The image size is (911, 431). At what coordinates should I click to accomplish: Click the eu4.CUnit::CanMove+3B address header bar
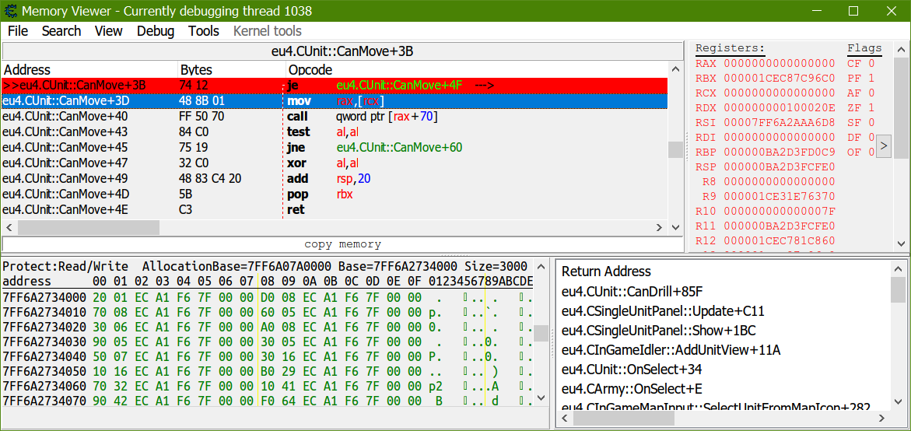click(x=343, y=51)
